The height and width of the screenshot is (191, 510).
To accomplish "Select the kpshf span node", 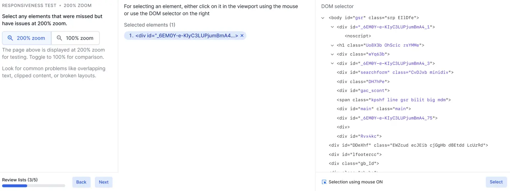I will click(394, 100).
